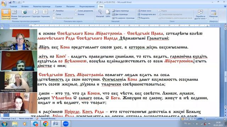Switch to Структура outline view

(36, 13)
